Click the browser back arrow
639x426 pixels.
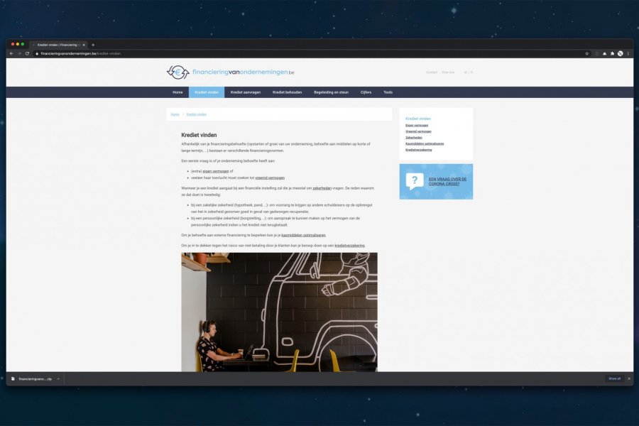[x=11, y=53]
